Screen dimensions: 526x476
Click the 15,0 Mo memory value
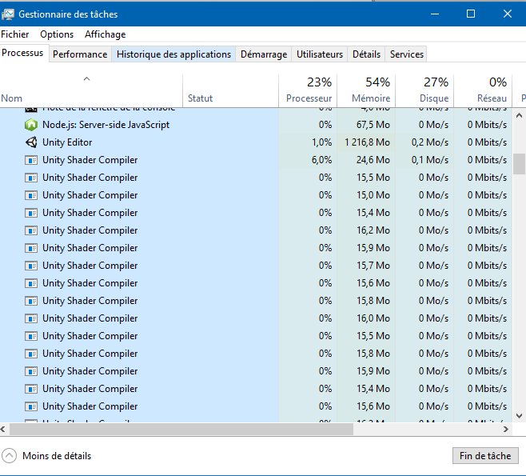click(x=373, y=195)
